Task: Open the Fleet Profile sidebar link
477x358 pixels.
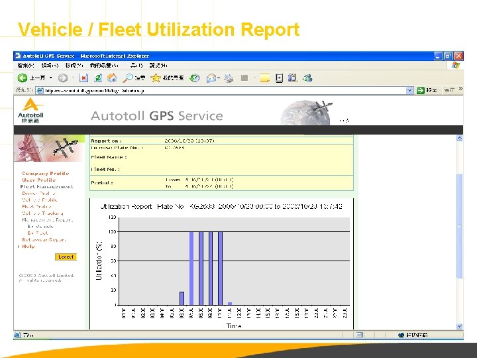Action: coord(36,206)
